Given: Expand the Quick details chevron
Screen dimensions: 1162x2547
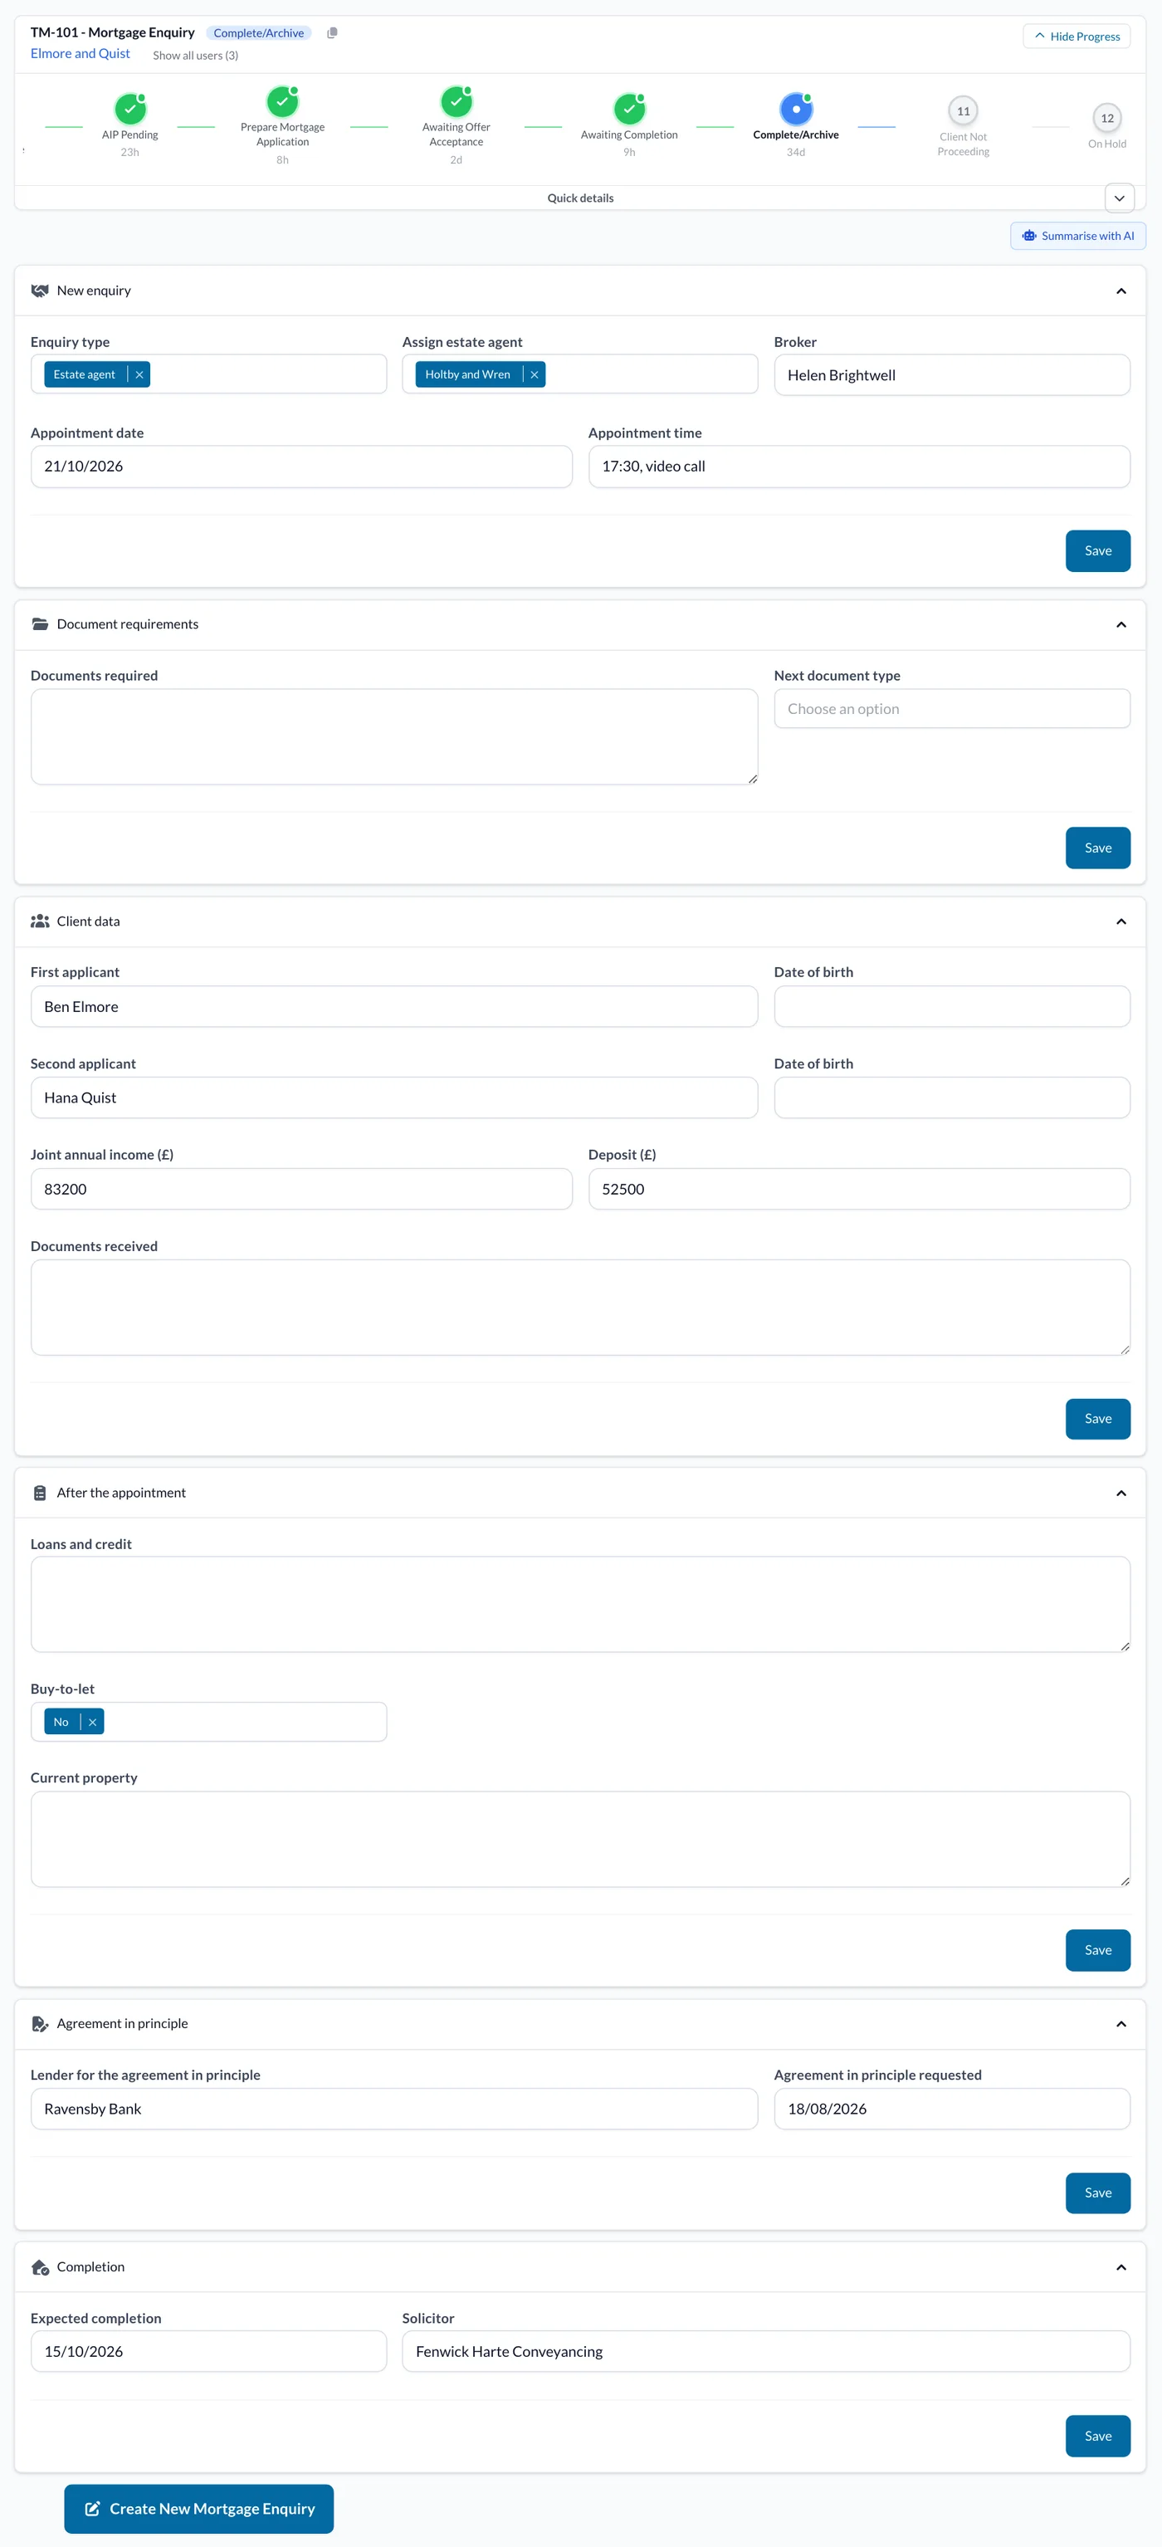Looking at the screenshot, I should coord(1120,198).
